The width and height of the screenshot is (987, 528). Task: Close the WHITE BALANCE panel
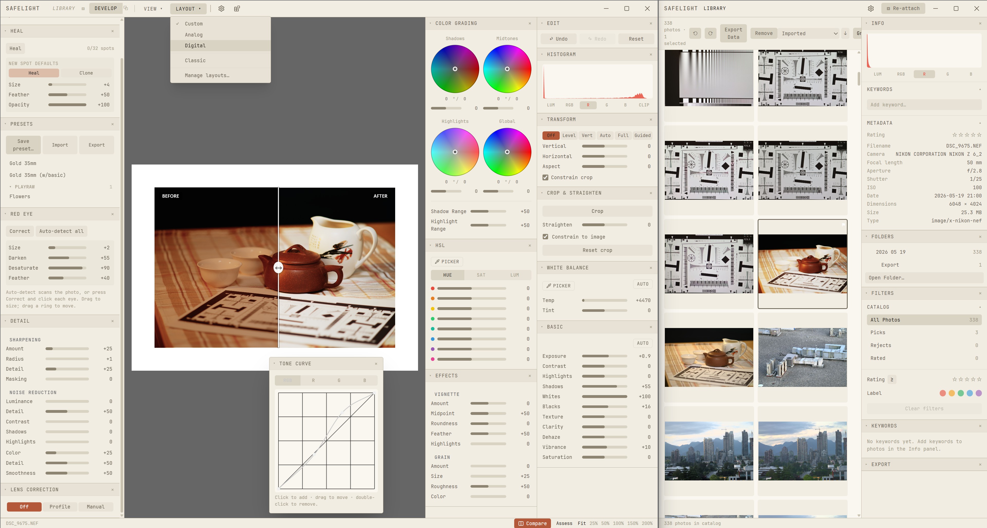[x=651, y=268]
